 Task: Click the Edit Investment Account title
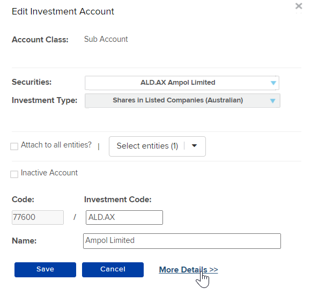tap(63, 11)
